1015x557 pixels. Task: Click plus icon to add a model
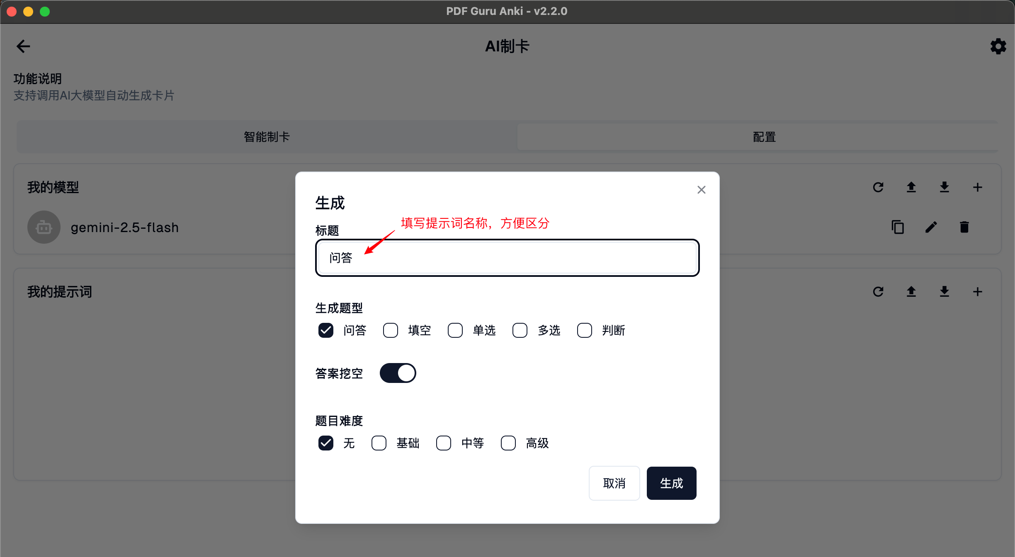click(x=977, y=187)
